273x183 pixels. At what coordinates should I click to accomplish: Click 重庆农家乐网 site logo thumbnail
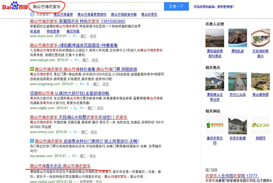[215, 125]
